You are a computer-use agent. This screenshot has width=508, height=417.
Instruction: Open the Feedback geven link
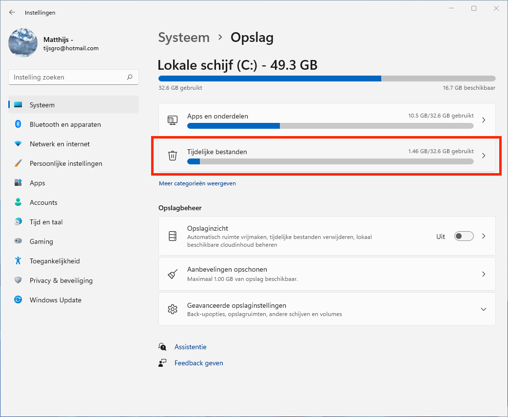click(x=199, y=363)
